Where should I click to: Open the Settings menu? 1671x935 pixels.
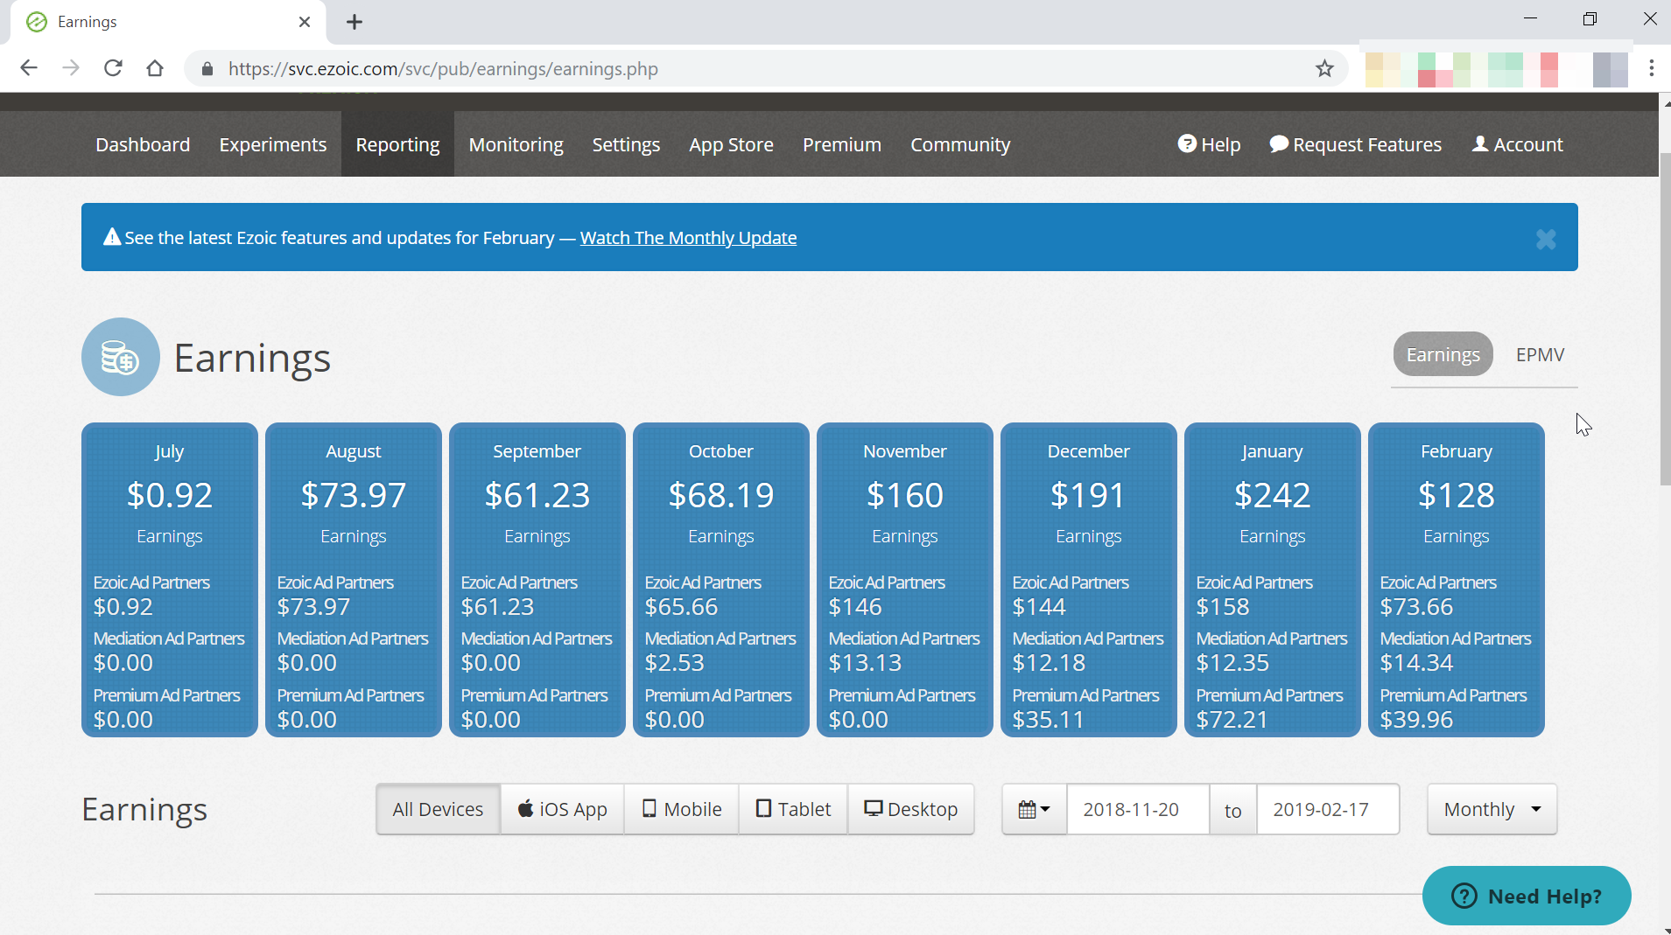pyautogui.click(x=626, y=144)
